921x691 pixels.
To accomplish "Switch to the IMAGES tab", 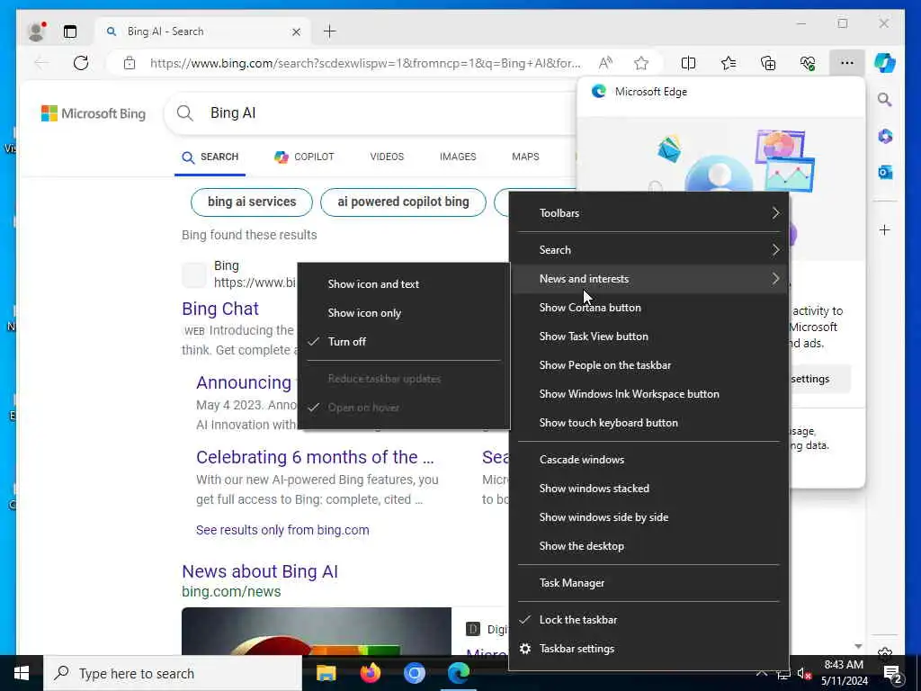I will click(458, 157).
